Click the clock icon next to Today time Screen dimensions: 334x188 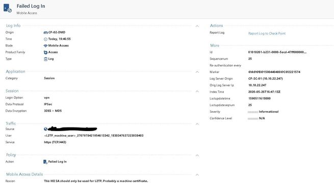(x=45, y=39)
